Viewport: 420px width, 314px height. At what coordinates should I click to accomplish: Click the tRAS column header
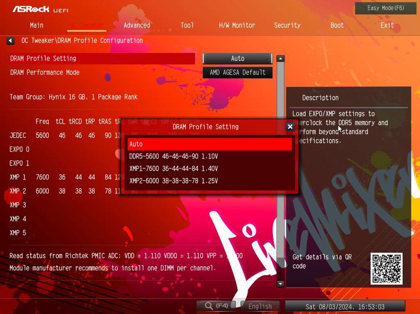pyautogui.click(x=105, y=121)
